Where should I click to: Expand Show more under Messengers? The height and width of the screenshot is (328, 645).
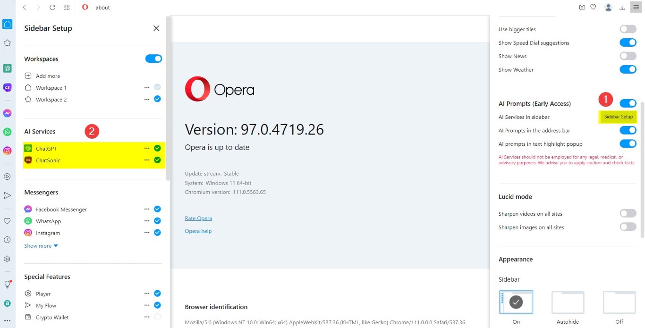click(38, 245)
